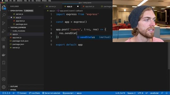Open the Search view in activity bar
Screen dimensions: 170x95
pos(4,15)
